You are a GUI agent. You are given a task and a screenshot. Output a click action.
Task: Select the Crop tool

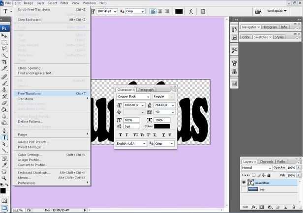[x=4, y=62]
